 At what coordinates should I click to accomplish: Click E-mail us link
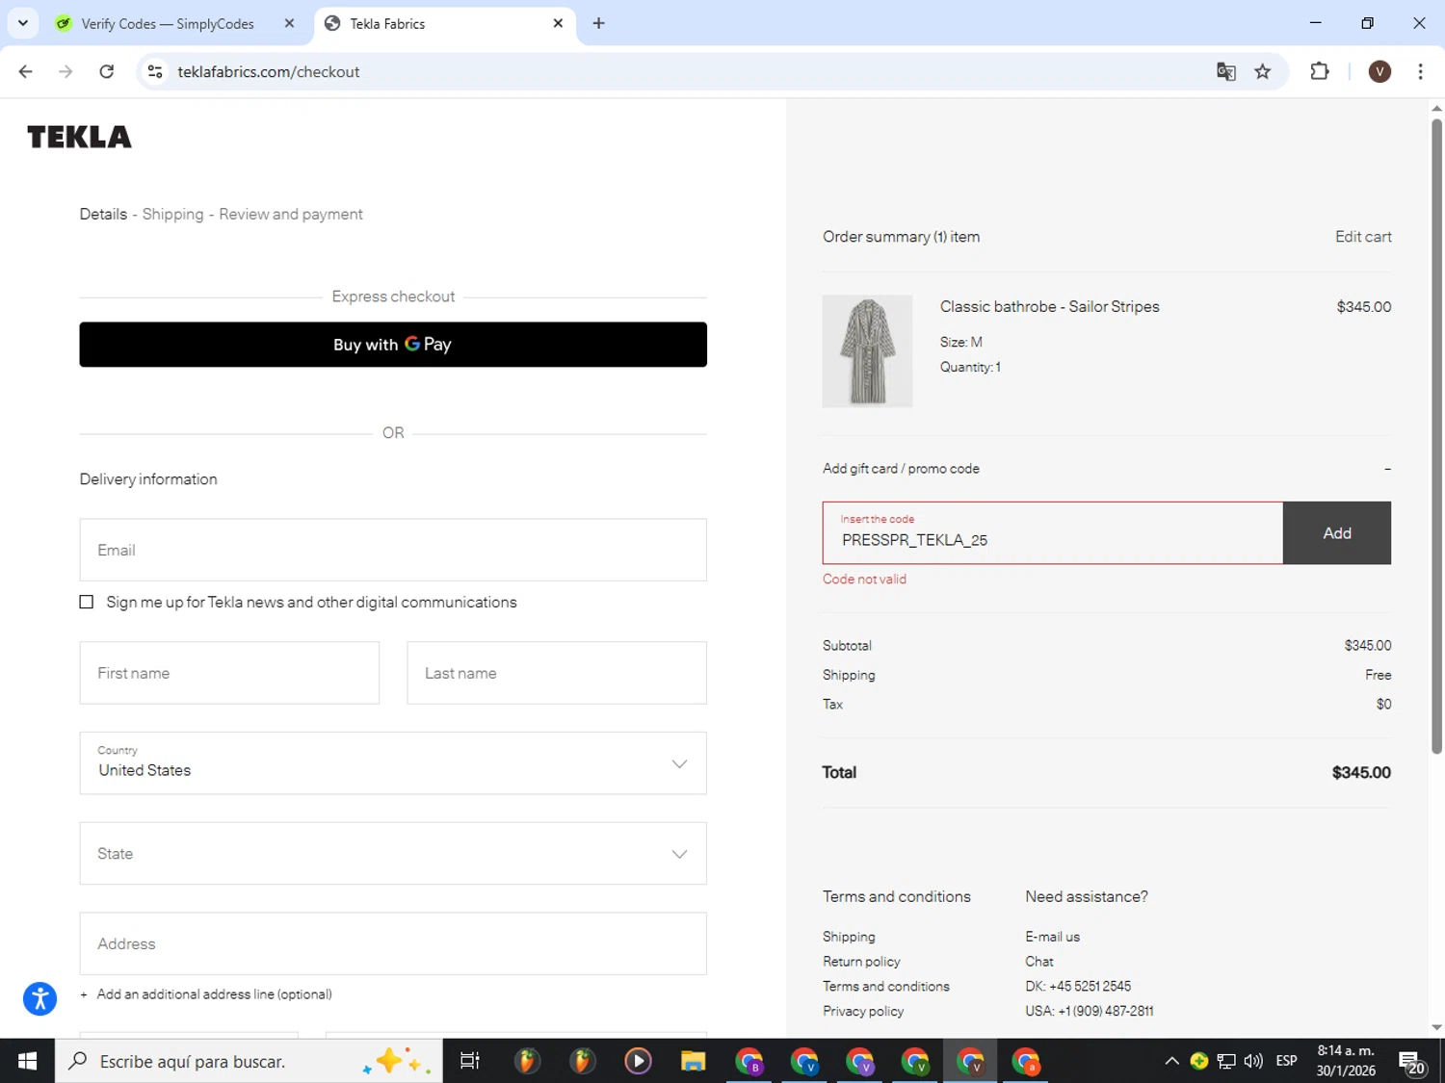(1052, 937)
